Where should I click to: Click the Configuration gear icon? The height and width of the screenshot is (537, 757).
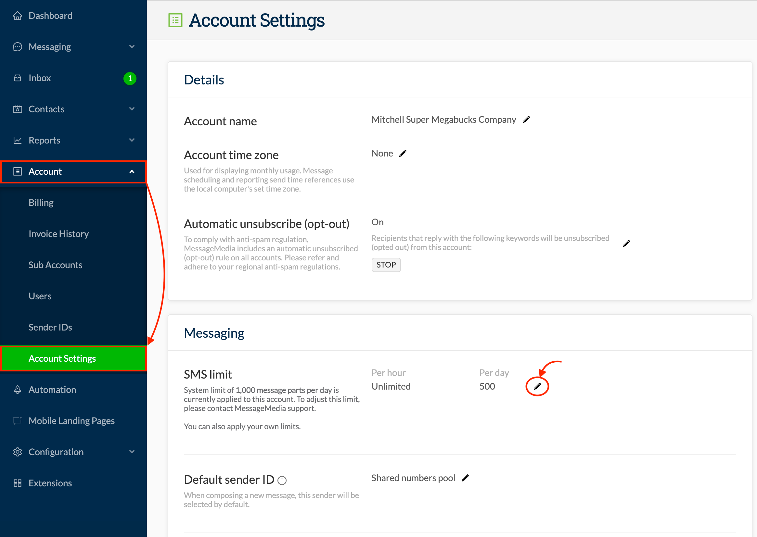click(x=18, y=452)
